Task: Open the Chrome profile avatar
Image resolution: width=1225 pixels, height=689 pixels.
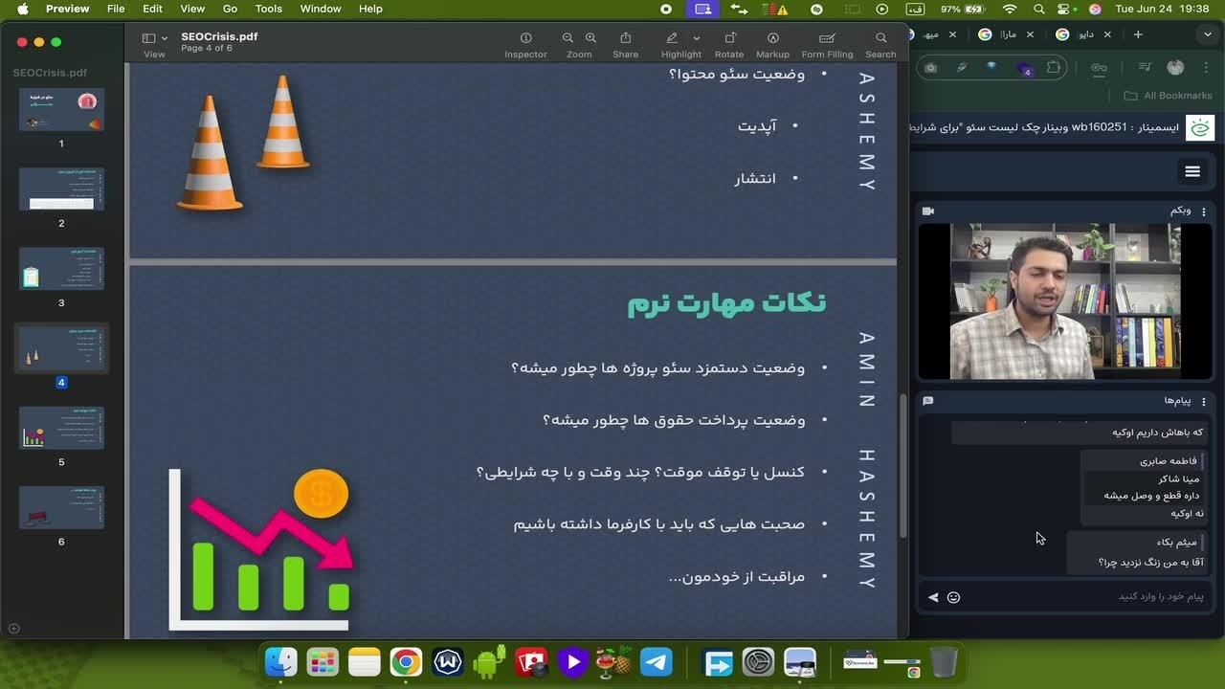Action: 1175,67
